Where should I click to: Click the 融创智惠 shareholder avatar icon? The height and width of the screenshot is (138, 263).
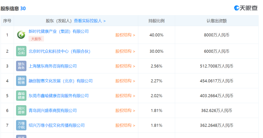[x=21, y=81]
